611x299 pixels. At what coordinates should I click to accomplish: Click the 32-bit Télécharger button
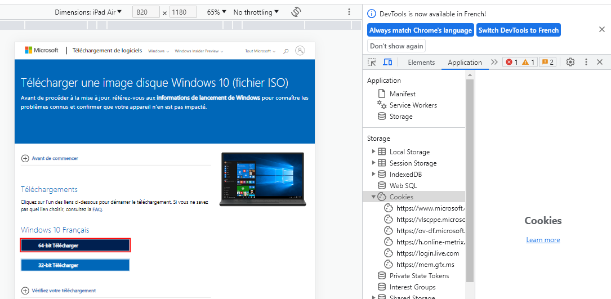pos(75,265)
